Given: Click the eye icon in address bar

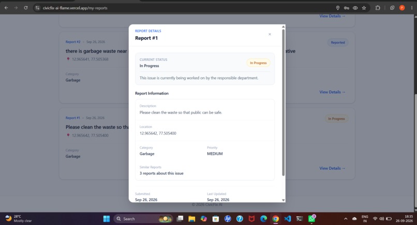Looking at the screenshot, I should click(x=355, y=8).
